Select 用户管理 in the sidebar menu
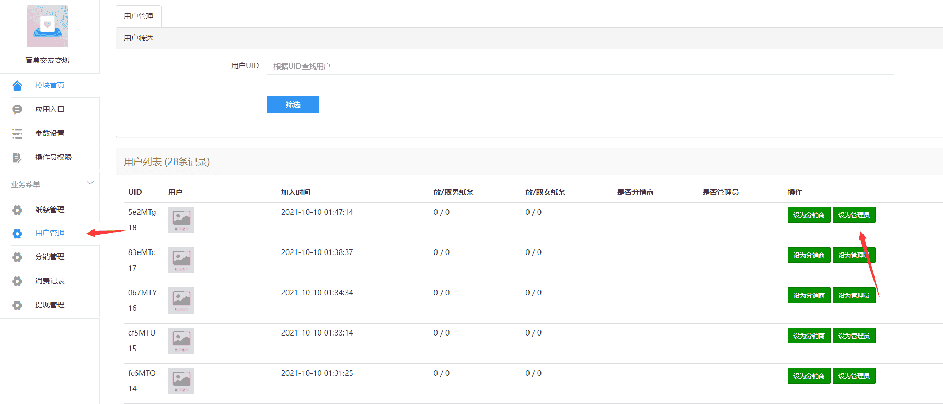The height and width of the screenshot is (404, 943). tap(50, 233)
